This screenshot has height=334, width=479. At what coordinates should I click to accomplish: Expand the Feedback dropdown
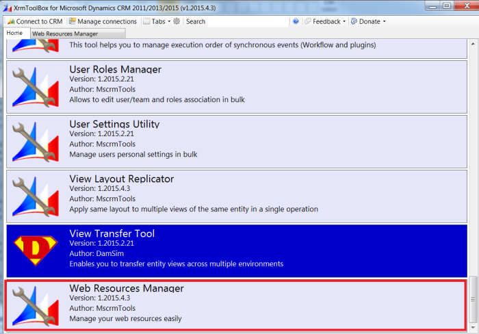(325, 21)
